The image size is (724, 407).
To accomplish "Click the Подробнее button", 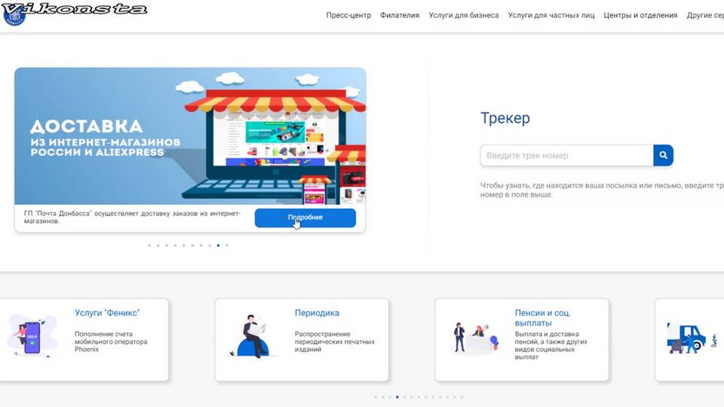I will point(305,218).
